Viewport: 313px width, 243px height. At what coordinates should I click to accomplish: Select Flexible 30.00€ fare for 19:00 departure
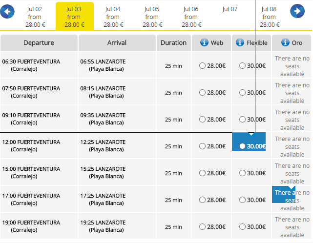242,226
